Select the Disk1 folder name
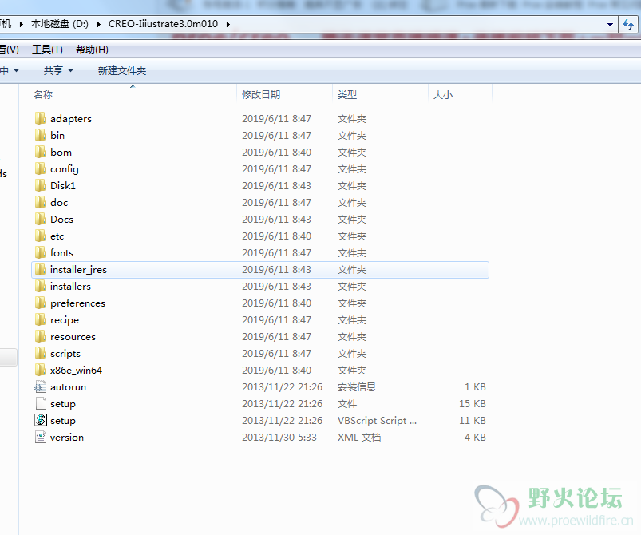Viewport: 641px width, 535px height. [62, 186]
